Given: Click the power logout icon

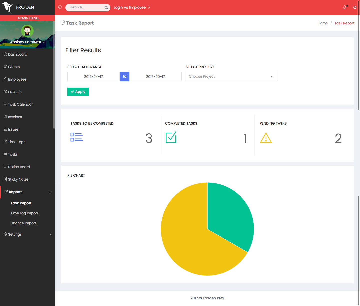Looking at the screenshot, I should coord(355,7).
